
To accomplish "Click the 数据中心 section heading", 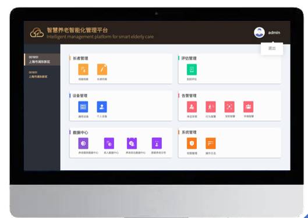I will pyautogui.click(x=80, y=133).
